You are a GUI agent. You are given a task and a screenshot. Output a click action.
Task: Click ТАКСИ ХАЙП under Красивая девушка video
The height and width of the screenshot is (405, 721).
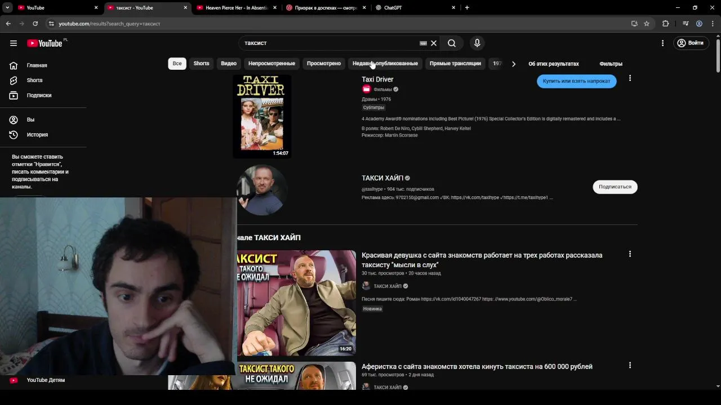(388, 286)
